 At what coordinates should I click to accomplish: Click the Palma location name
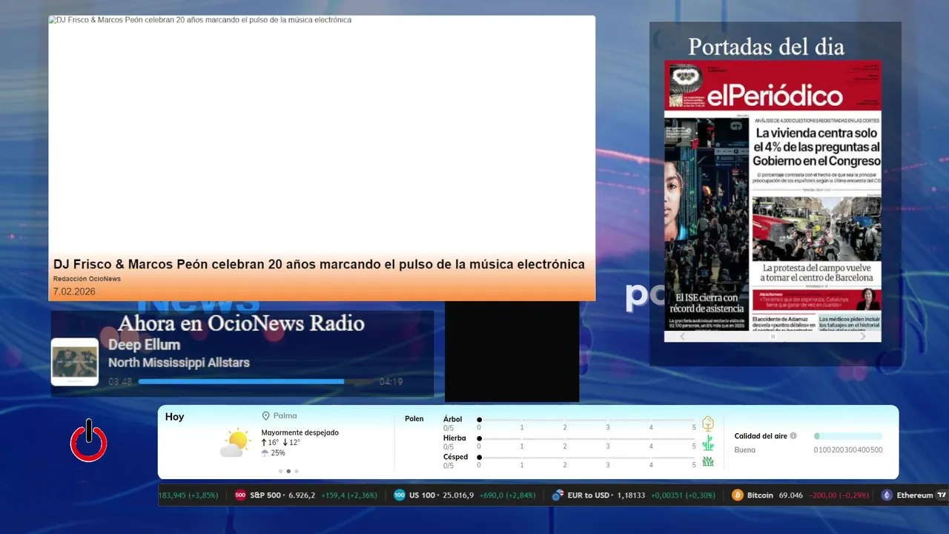[x=285, y=416]
